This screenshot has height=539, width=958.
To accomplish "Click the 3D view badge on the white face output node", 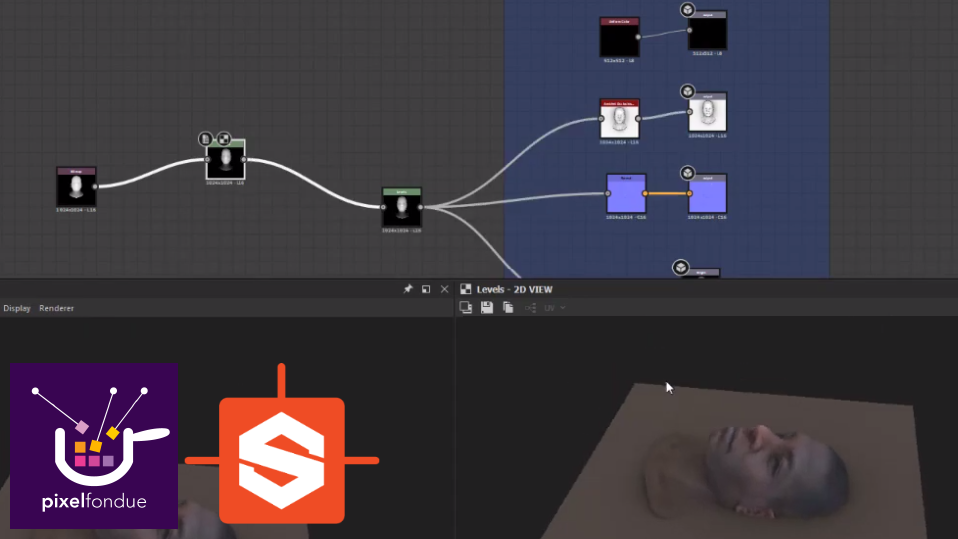I will pos(688,92).
